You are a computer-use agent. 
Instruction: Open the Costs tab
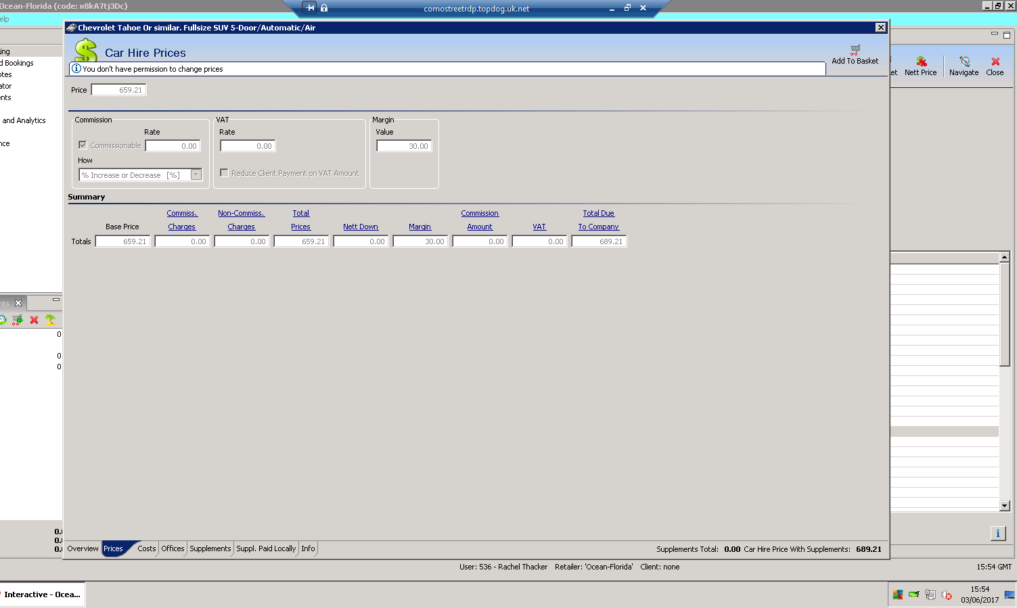click(x=146, y=548)
